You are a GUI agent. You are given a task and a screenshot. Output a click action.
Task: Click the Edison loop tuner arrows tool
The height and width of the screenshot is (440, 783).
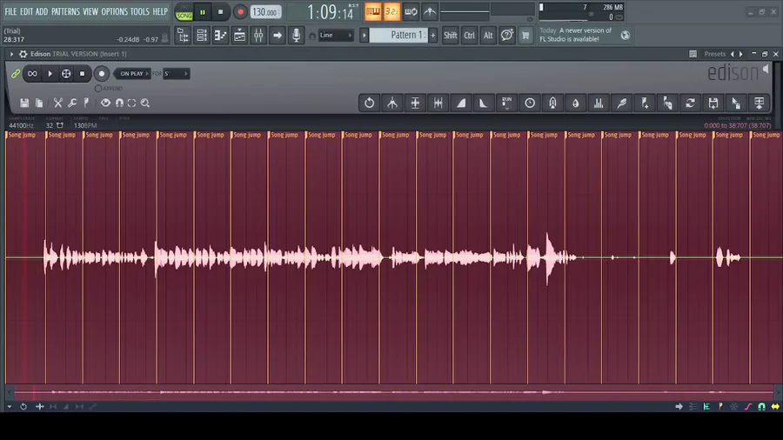(x=691, y=103)
